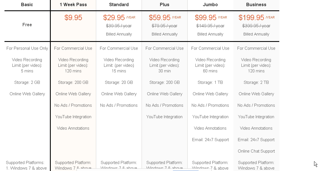Click Storage: 20 GB in Standard column
This screenshot has width=318, height=171.
(119, 82)
